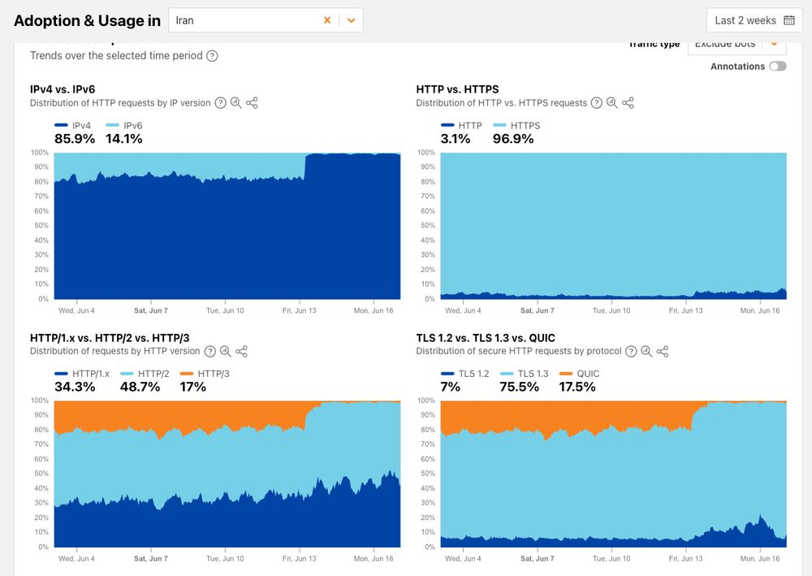812x576 pixels.
Task: Clear the Iran location selection
Action: point(327,20)
